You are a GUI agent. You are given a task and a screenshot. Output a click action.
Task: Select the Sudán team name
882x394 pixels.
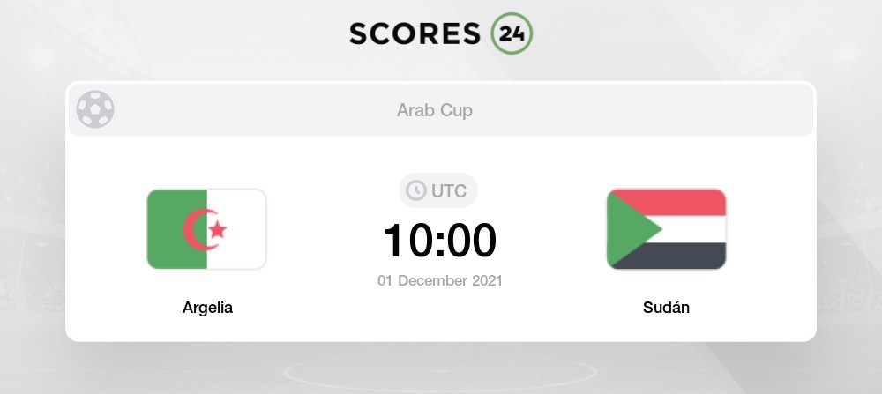[x=666, y=308]
